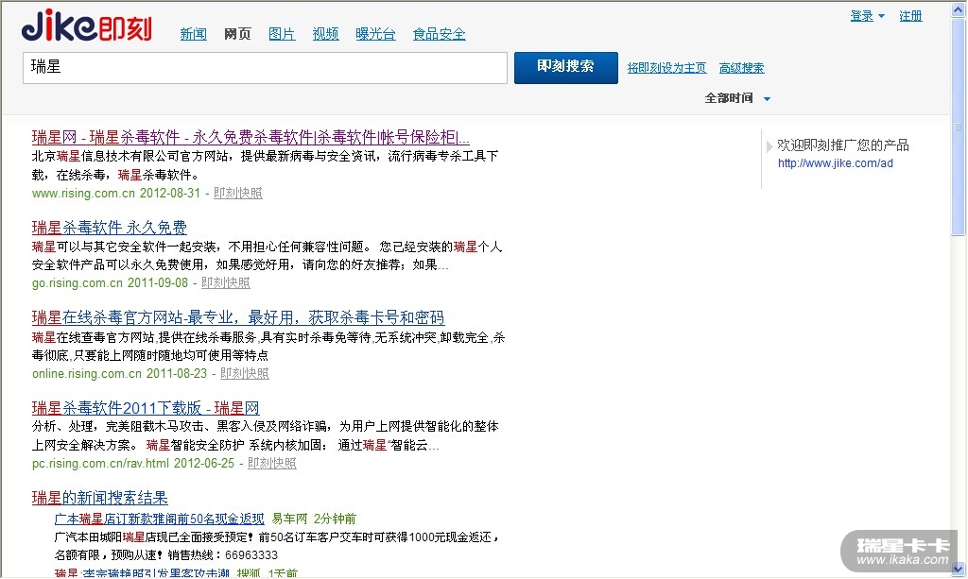Open the 新闻 search tab

click(x=193, y=34)
